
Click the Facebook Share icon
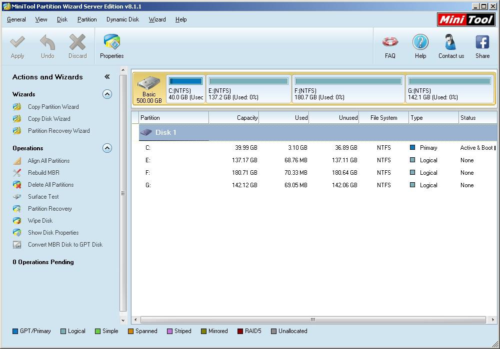click(x=482, y=42)
